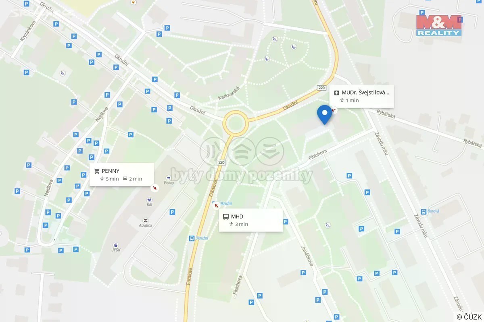
Task: Open the MUDr. Švejstilová doctor card
Action: click(362, 96)
